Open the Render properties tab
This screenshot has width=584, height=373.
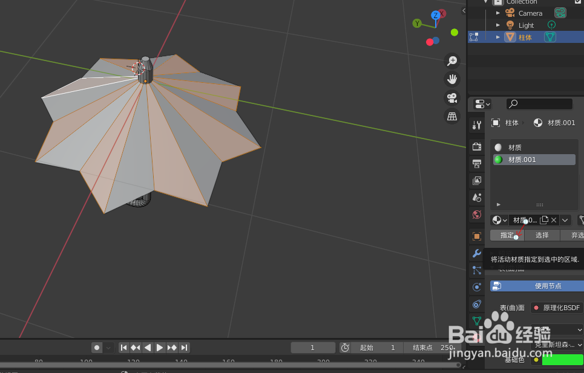[x=476, y=146]
